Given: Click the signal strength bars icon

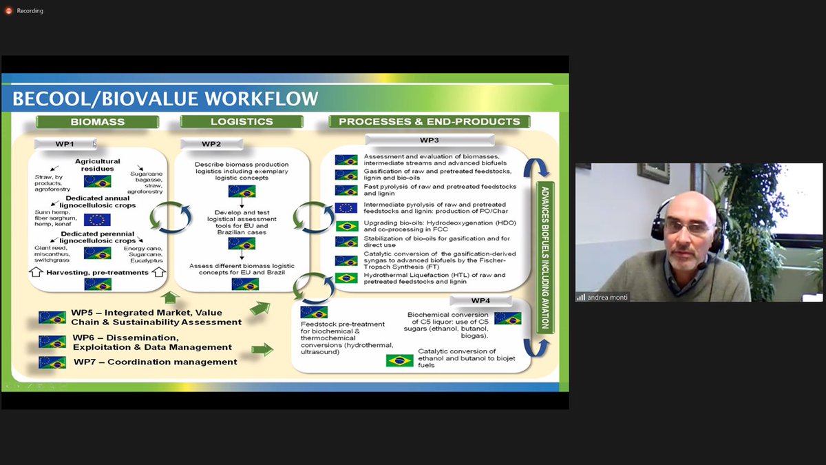Looking at the screenshot, I should (581, 298).
